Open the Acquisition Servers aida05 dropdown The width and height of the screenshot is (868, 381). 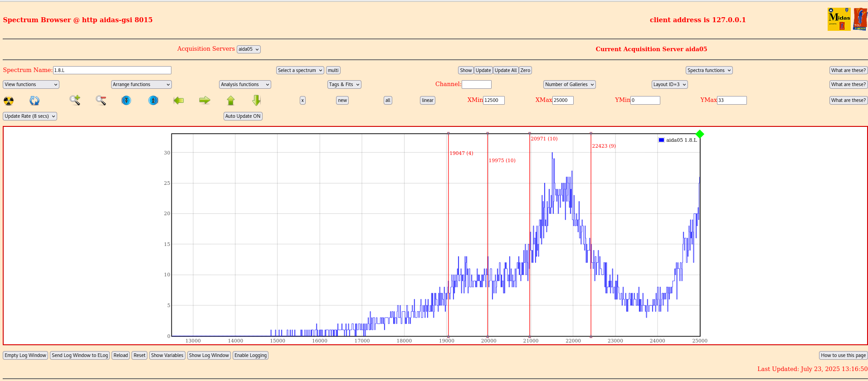tap(249, 49)
